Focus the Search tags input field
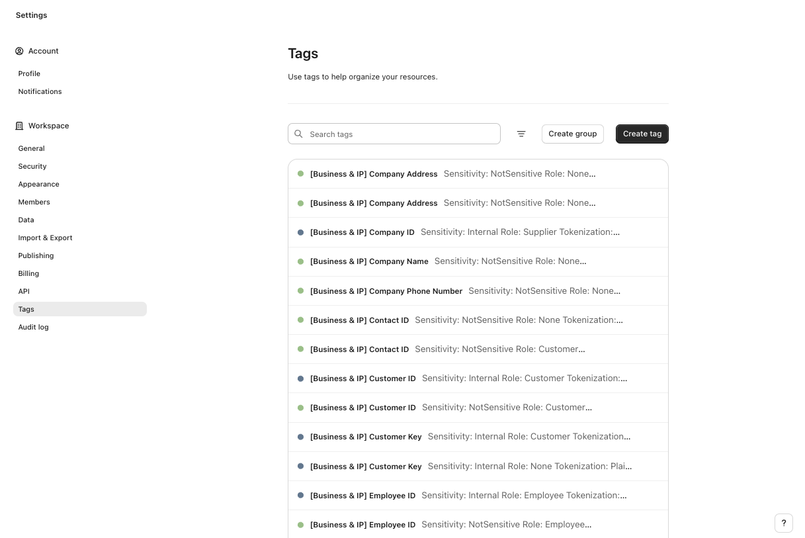 (x=401, y=134)
